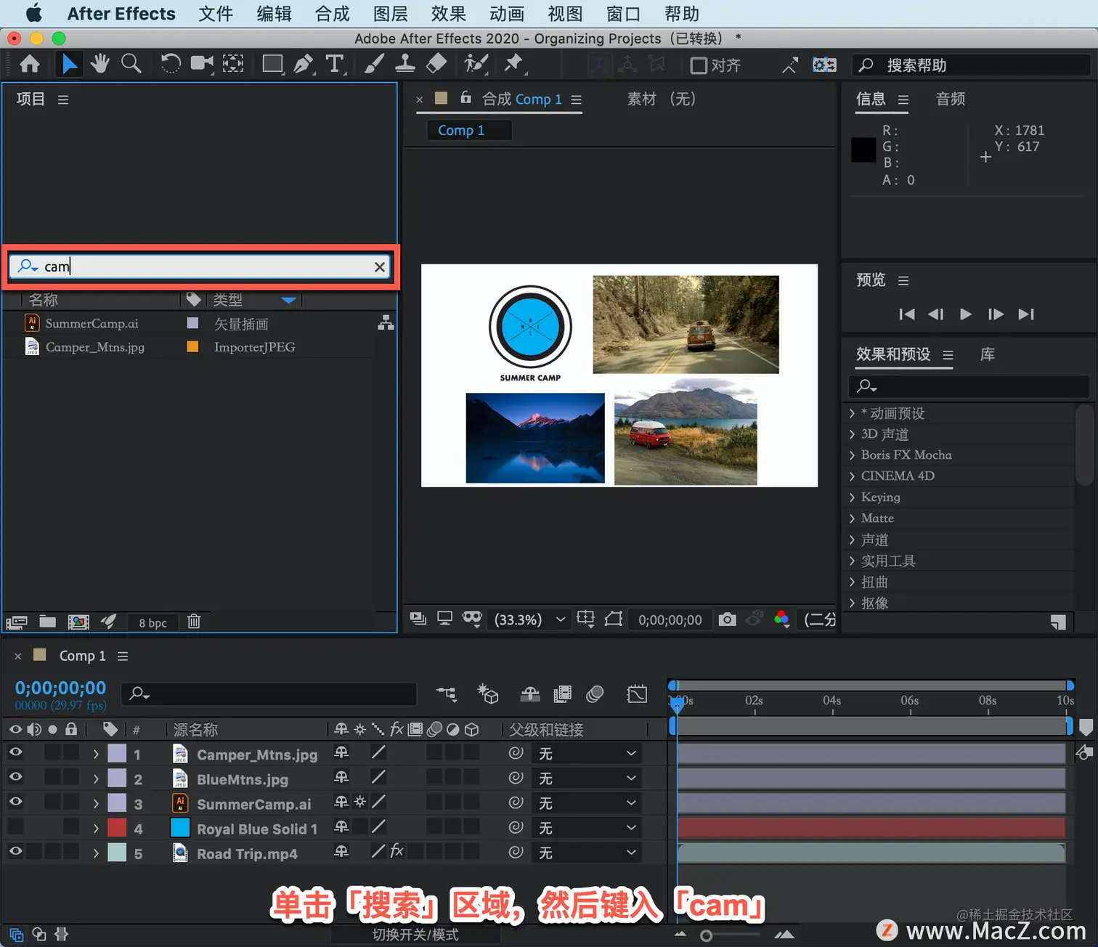The height and width of the screenshot is (947, 1098).
Task: Hide the SummerCamp.ai layer
Action: tap(15, 802)
